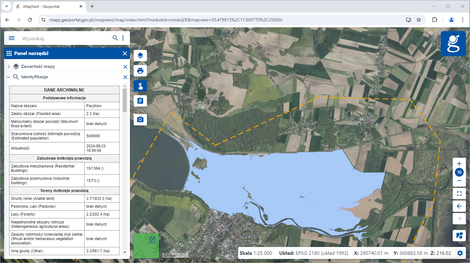This screenshot has height=263, width=470.
Task: Switch basemap using the terrain thumbnail
Action: click(x=146, y=246)
